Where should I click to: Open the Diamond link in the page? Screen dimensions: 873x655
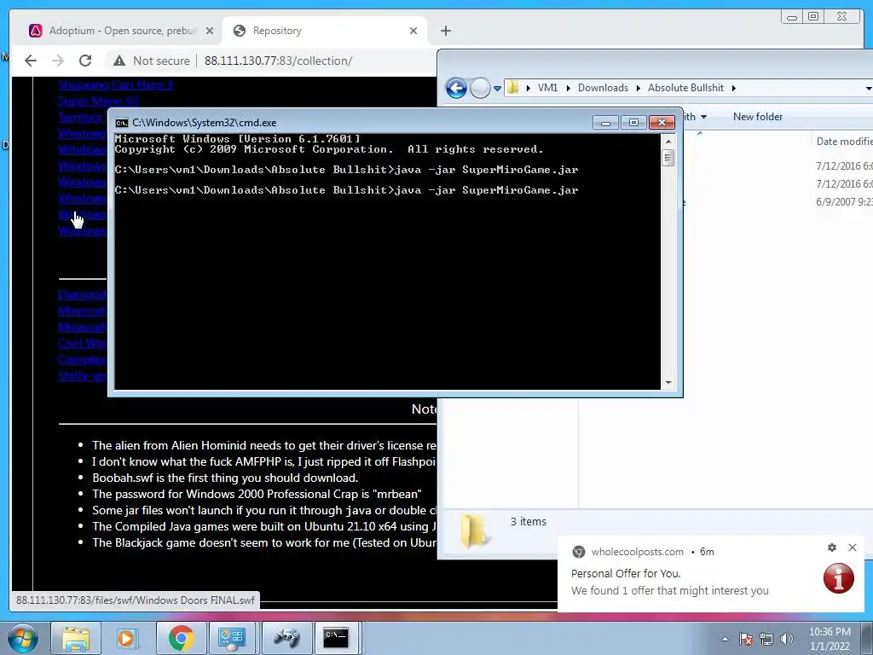82,294
